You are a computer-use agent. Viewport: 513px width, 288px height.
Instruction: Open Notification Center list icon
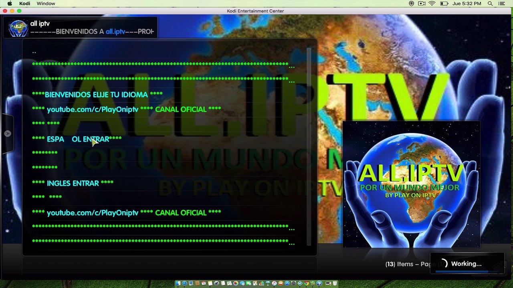pos(502,4)
